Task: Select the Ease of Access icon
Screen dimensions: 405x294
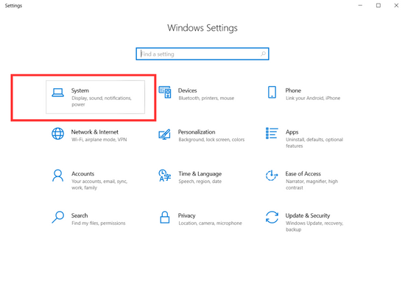Action: (272, 176)
